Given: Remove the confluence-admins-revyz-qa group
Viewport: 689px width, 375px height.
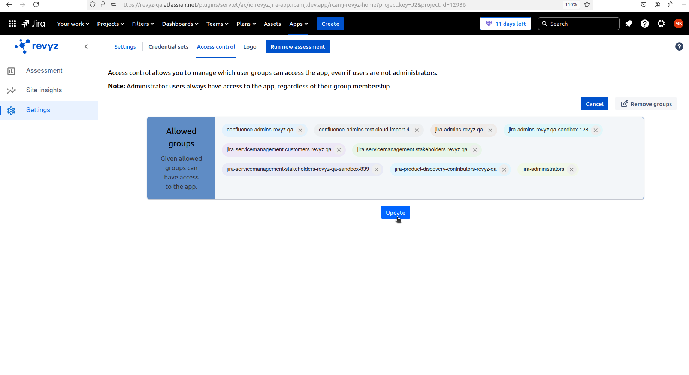Looking at the screenshot, I should 300,130.
